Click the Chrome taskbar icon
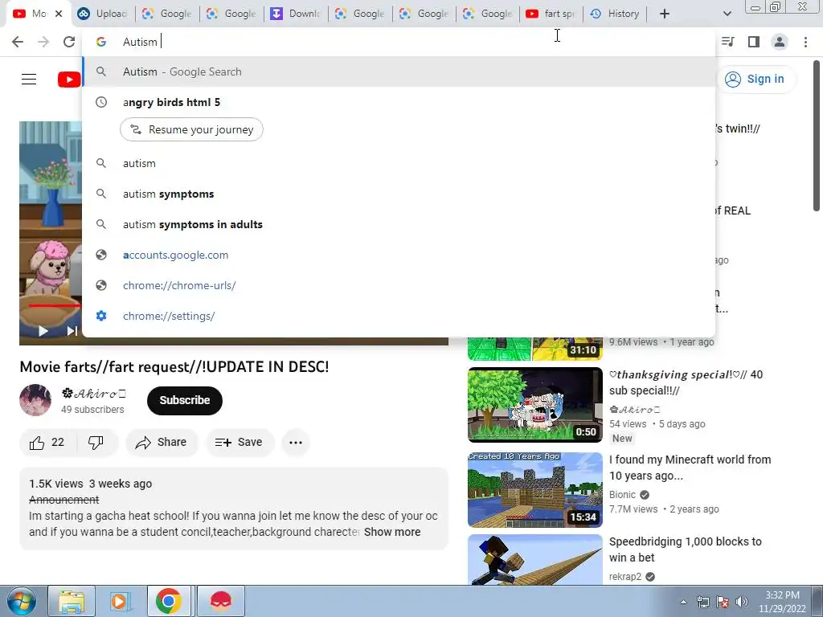 pos(169,601)
